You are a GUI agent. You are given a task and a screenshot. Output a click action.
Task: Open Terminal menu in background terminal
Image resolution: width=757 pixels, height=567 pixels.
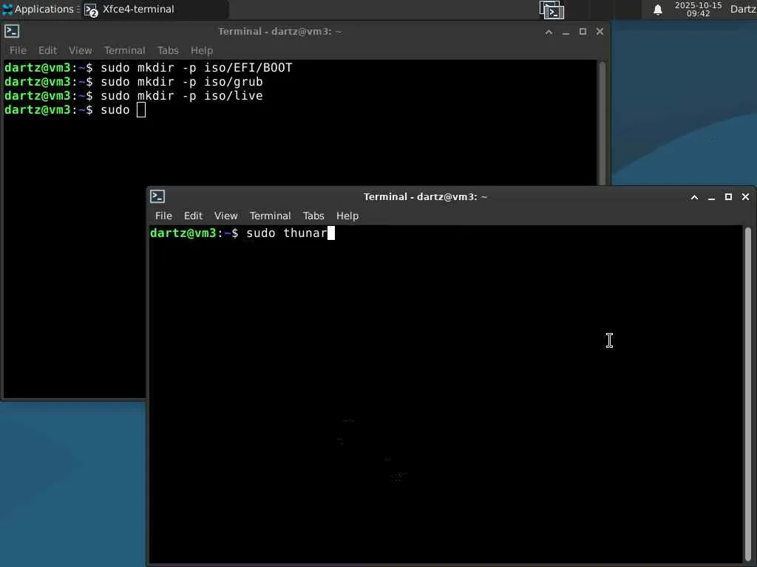[x=124, y=50]
